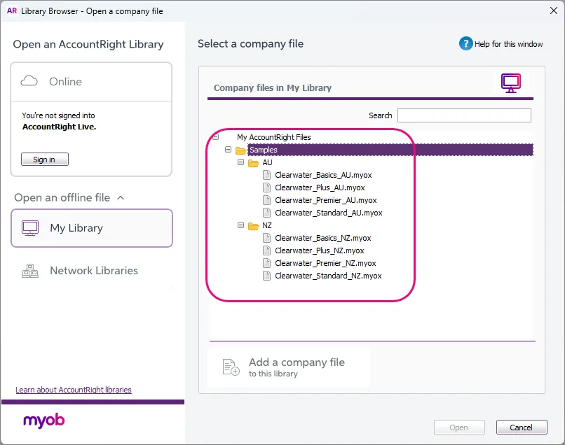Viewport: 565px width, 445px height.
Task: Click the blue Help question mark icon
Action: pos(465,44)
